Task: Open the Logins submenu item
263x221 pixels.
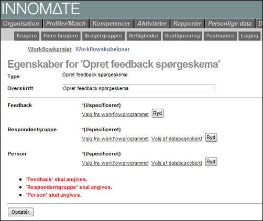Action: click(249, 36)
